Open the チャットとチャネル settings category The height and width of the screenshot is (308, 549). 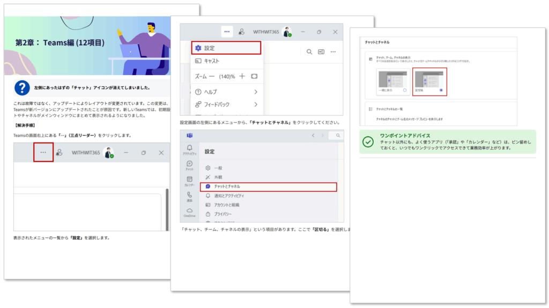[269, 186]
